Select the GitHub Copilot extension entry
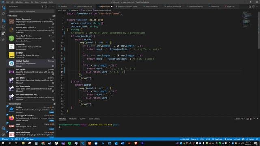 (31, 63)
